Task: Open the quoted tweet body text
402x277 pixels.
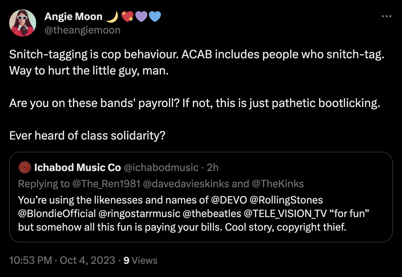Action: click(182, 227)
